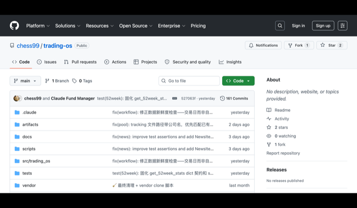Click the Go to file search field
Image resolution: width=357 pixels, height=208 pixels.
coord(189,81)
